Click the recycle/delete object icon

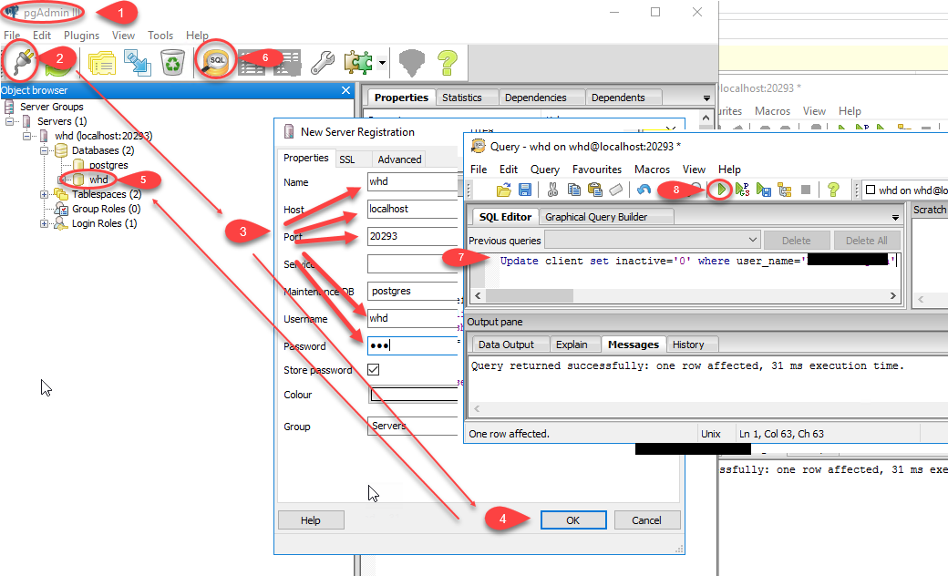coord(173,63)
